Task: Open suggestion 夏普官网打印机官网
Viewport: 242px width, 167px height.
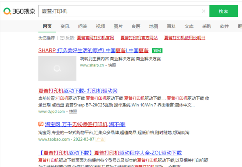Action: click(95, 38)
